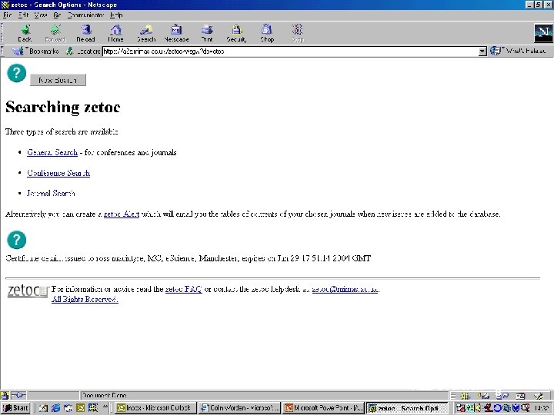Screen dimensions: 554x415
Task: Open the Go menu
Action: coord(57,15)
